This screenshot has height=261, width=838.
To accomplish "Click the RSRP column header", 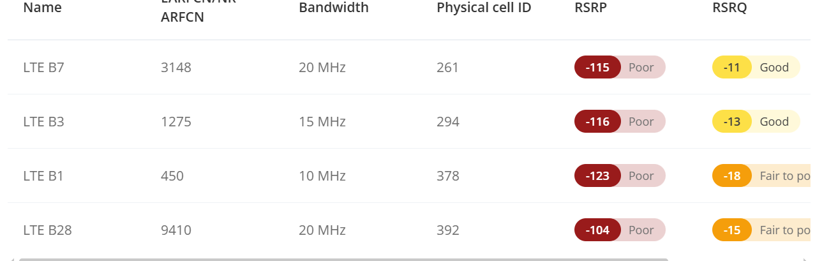I will point(590,8).
